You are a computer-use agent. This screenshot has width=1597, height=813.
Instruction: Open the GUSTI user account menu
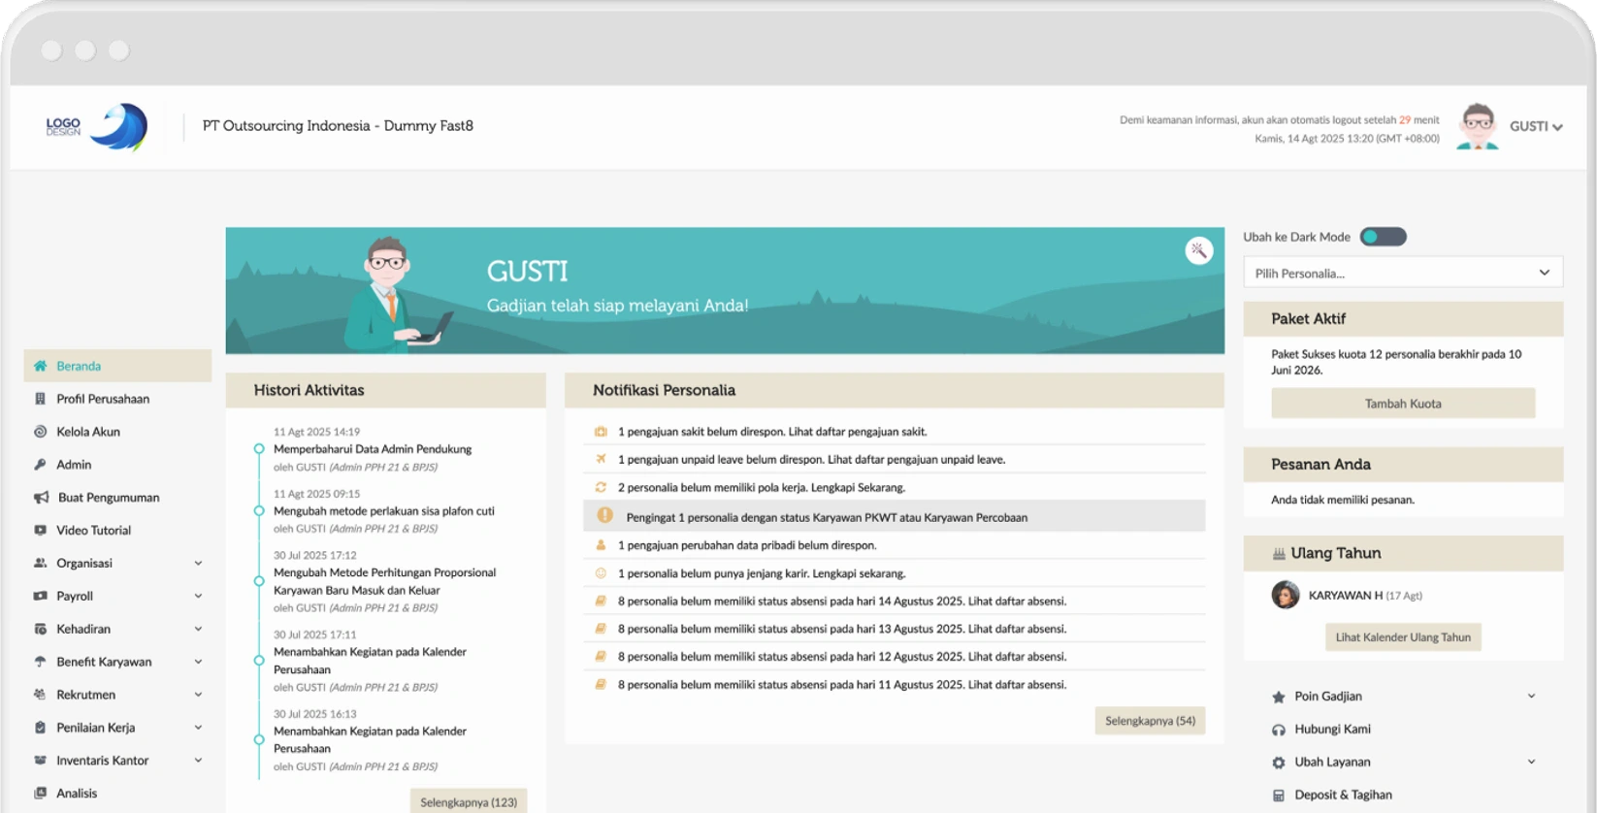(x=1535, y=126)
